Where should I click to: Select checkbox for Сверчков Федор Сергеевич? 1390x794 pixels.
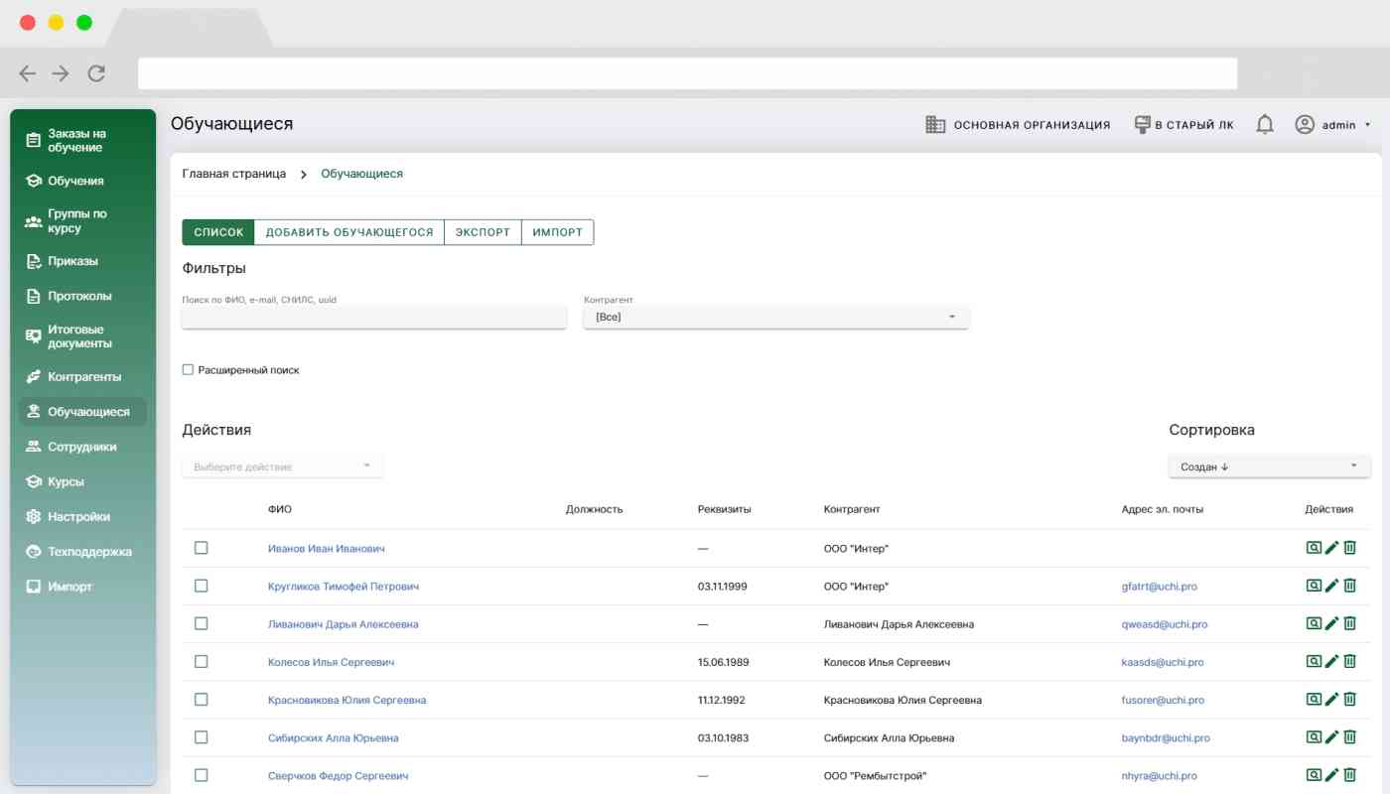click(202, 775)
